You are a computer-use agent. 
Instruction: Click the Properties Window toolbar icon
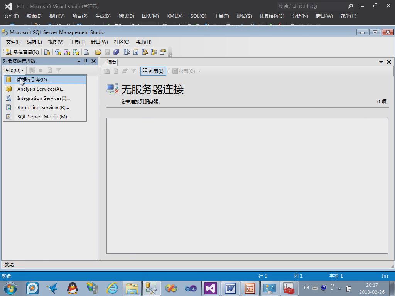[163, 52]
